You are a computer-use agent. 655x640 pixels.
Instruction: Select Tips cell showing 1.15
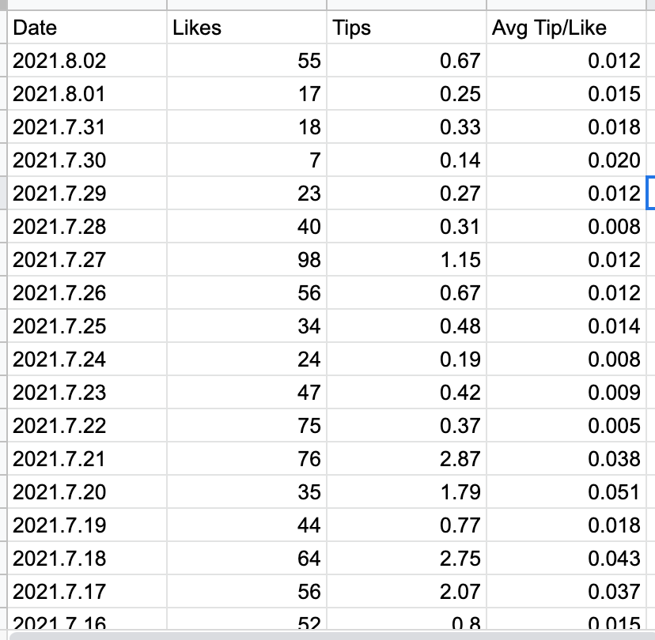(407, 259)
